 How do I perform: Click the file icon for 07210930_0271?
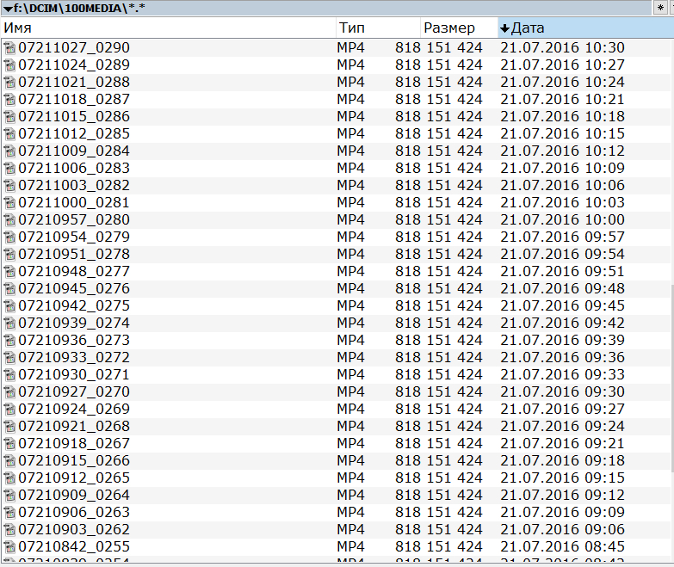tap(9, 375)
